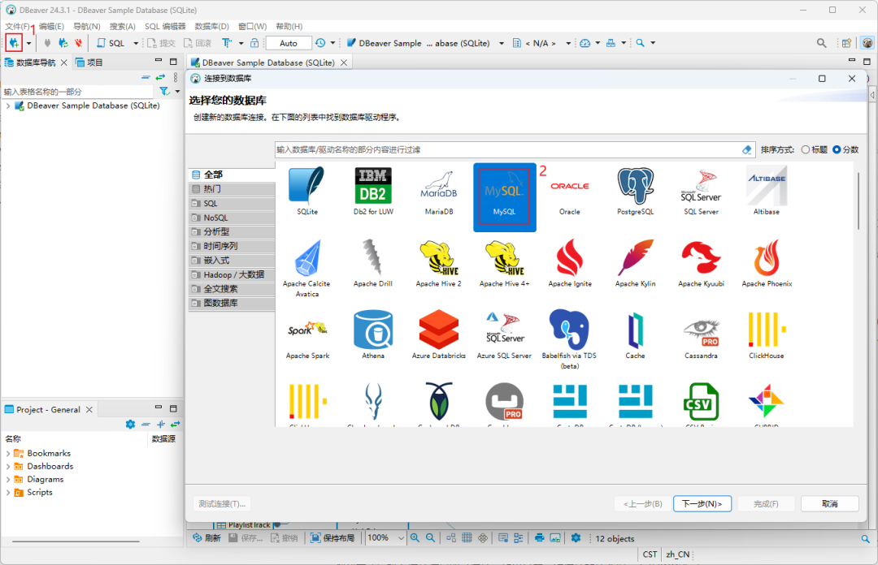Click the New Database Connection plug icon
Screen dimensions: 878x565
pyautogui.click(x=14, y=42)
